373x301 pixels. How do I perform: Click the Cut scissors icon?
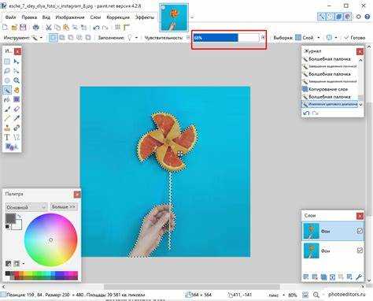pos(49,27)
